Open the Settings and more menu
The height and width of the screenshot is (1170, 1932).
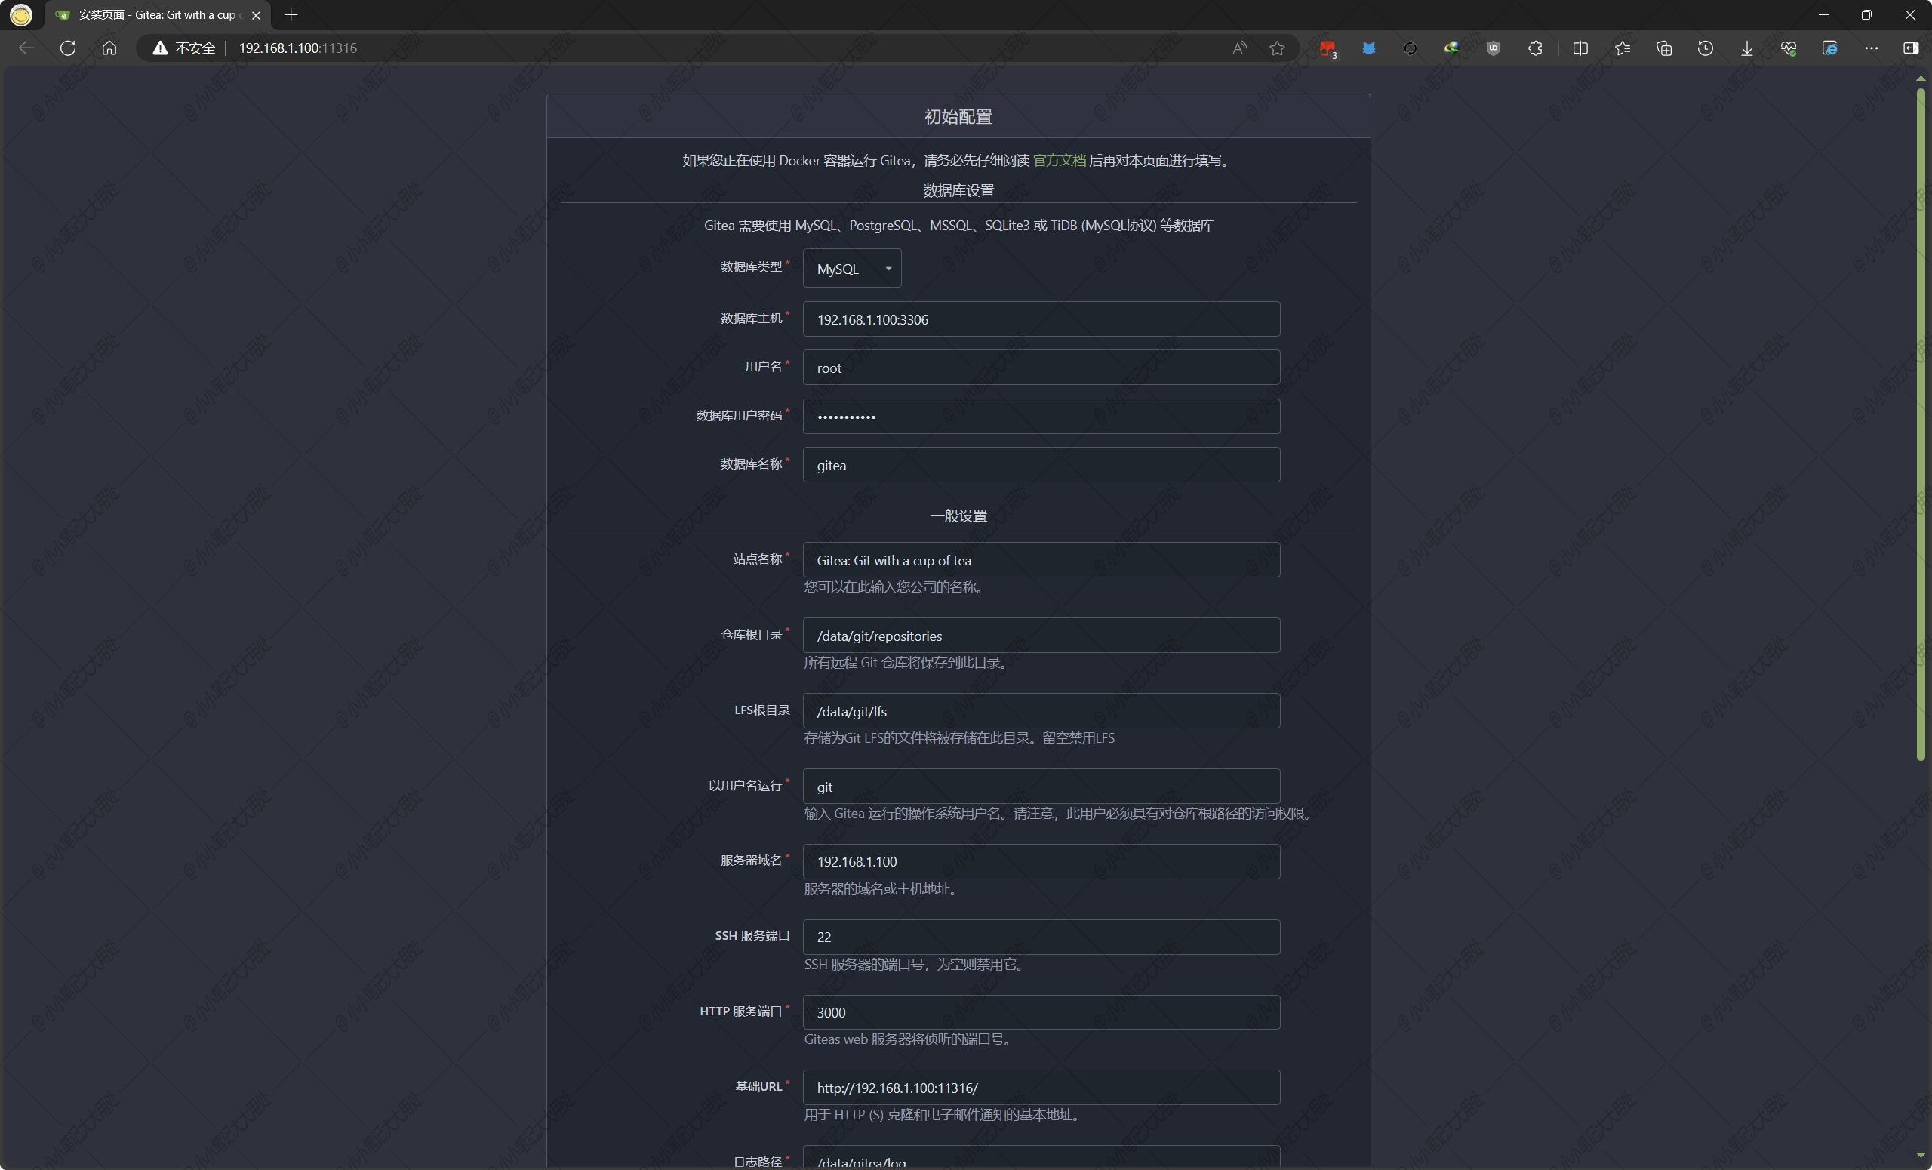tap(1872, 48)
